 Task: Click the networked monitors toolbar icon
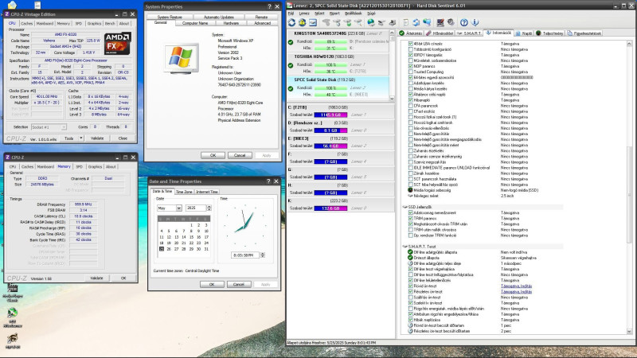427,22
